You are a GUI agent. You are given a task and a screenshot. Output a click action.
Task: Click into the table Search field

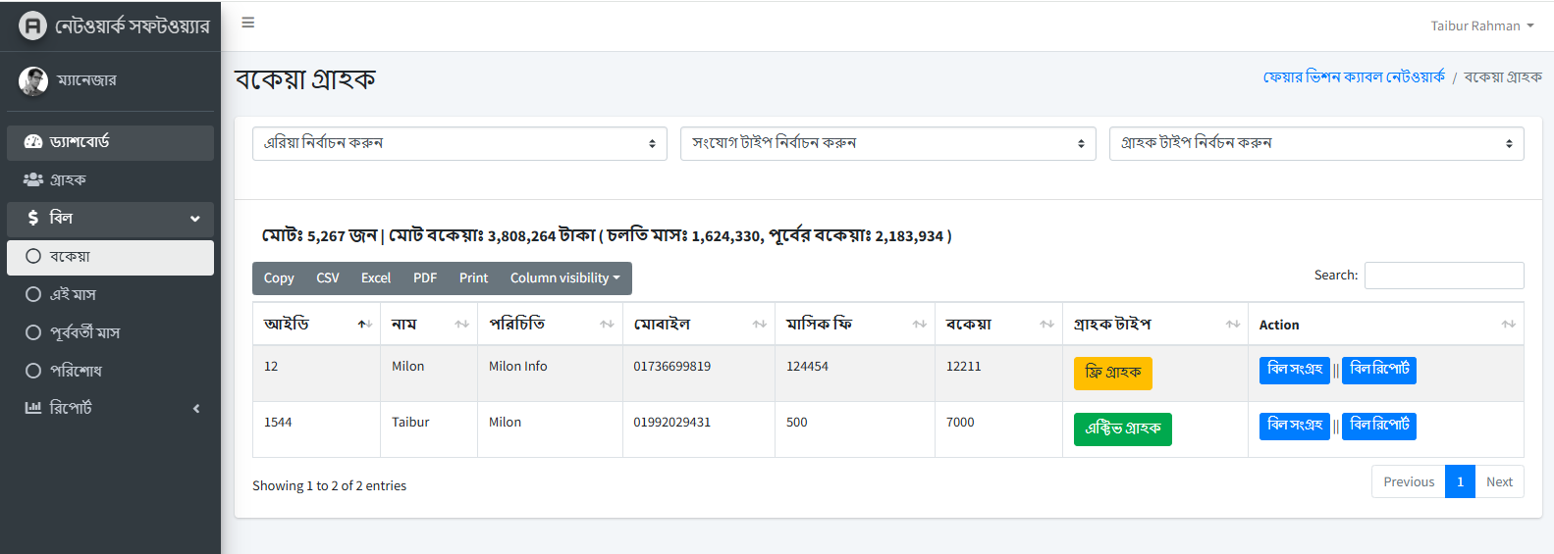[x=1443, y=276]
